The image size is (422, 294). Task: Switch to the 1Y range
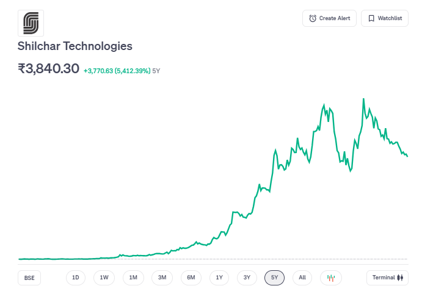[x=219, y=278]
